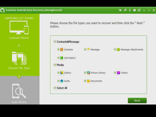Click the green Next button
Viewport: 156px width, 117px height.
tap(137, 100)
